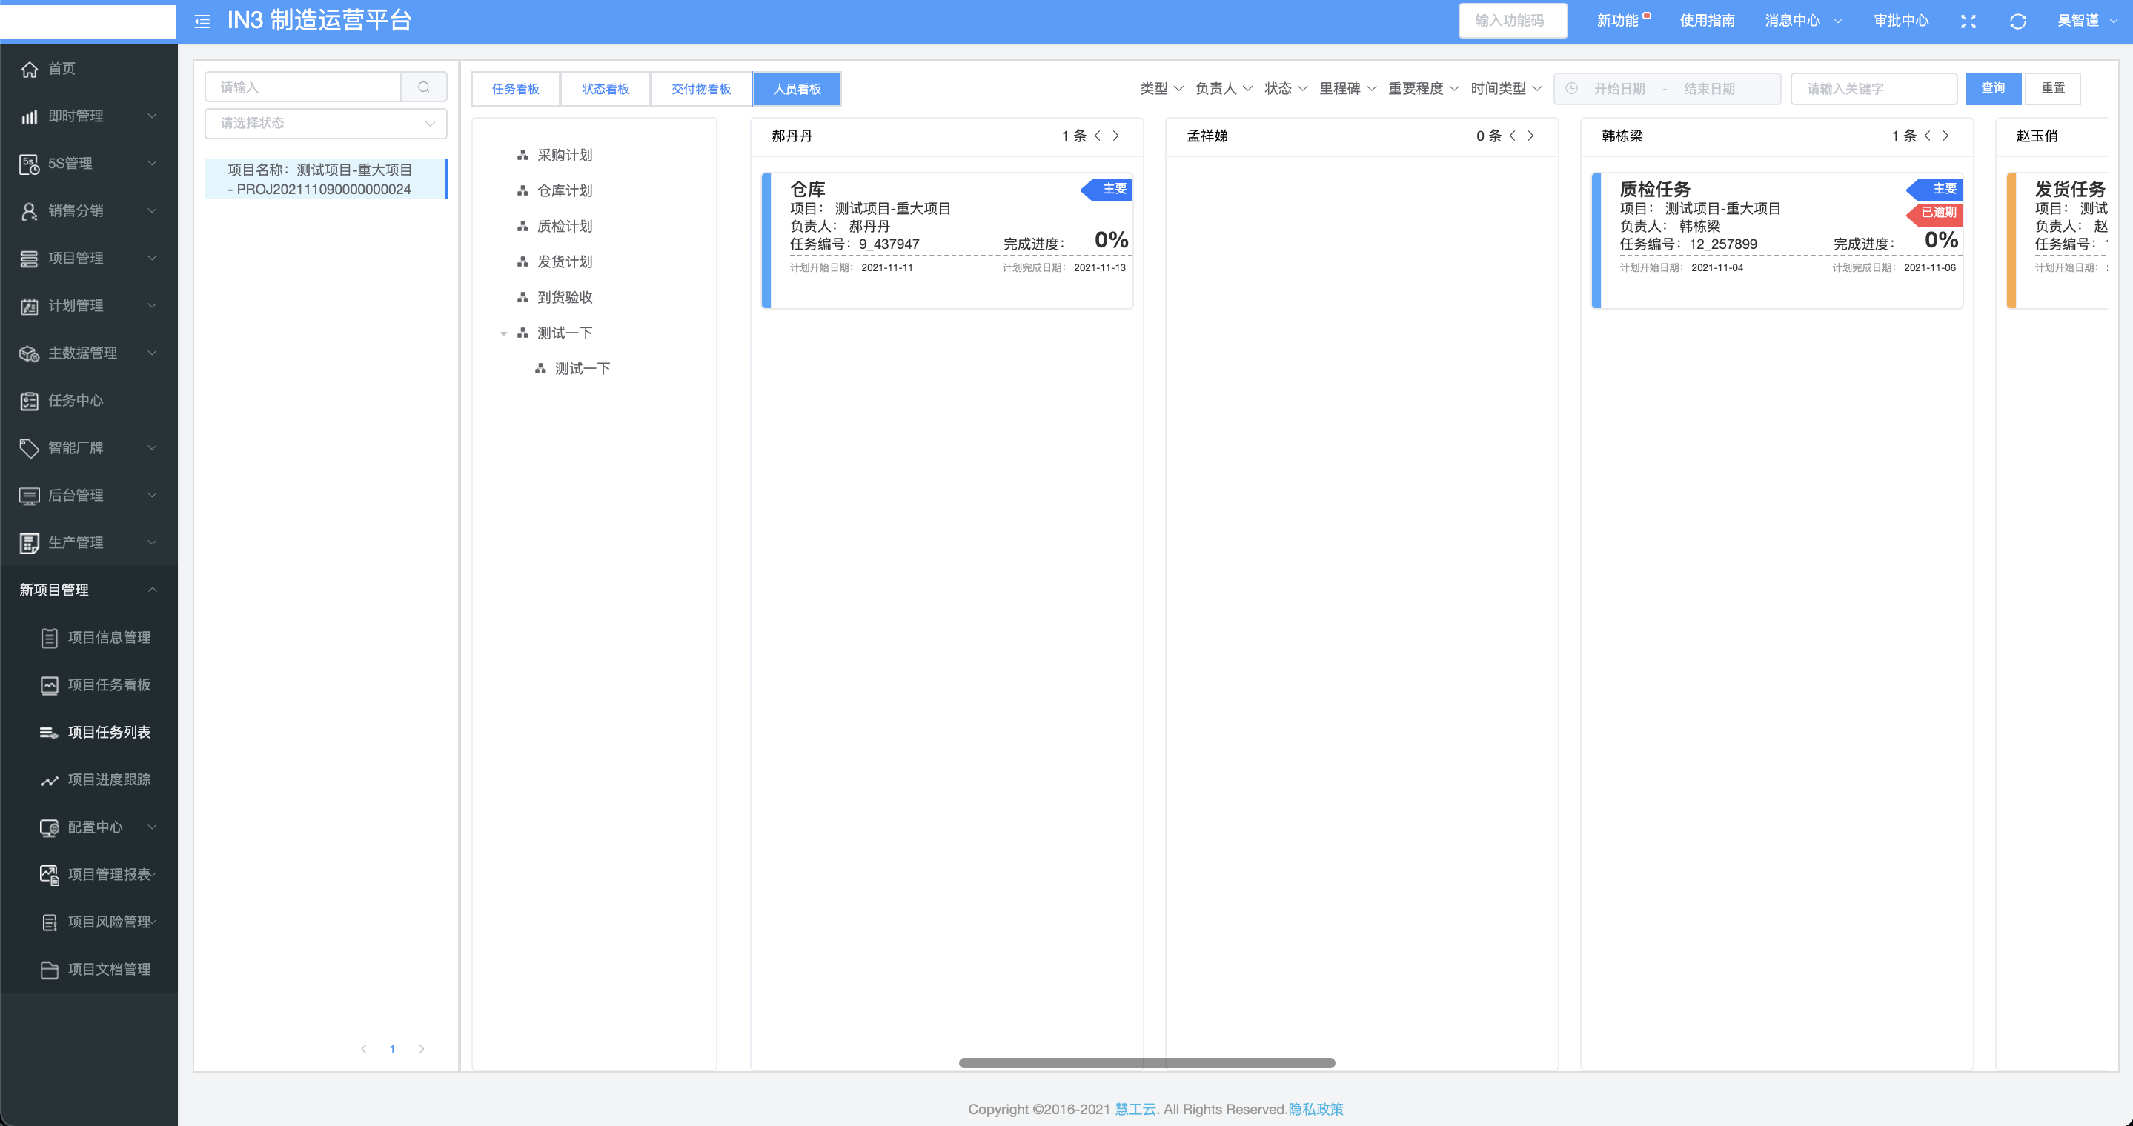The height and width of the screenshot is (1126, 2133).
Task: Expand the 重要程度 filter dropdown
Action: tap(1422, 89)
